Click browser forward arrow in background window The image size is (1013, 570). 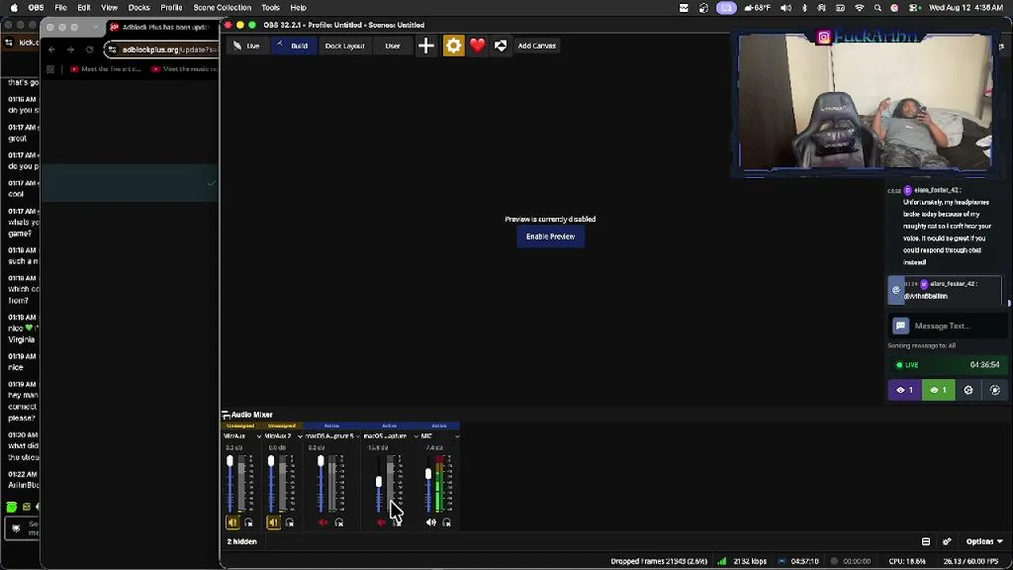(x=70, y=49)
